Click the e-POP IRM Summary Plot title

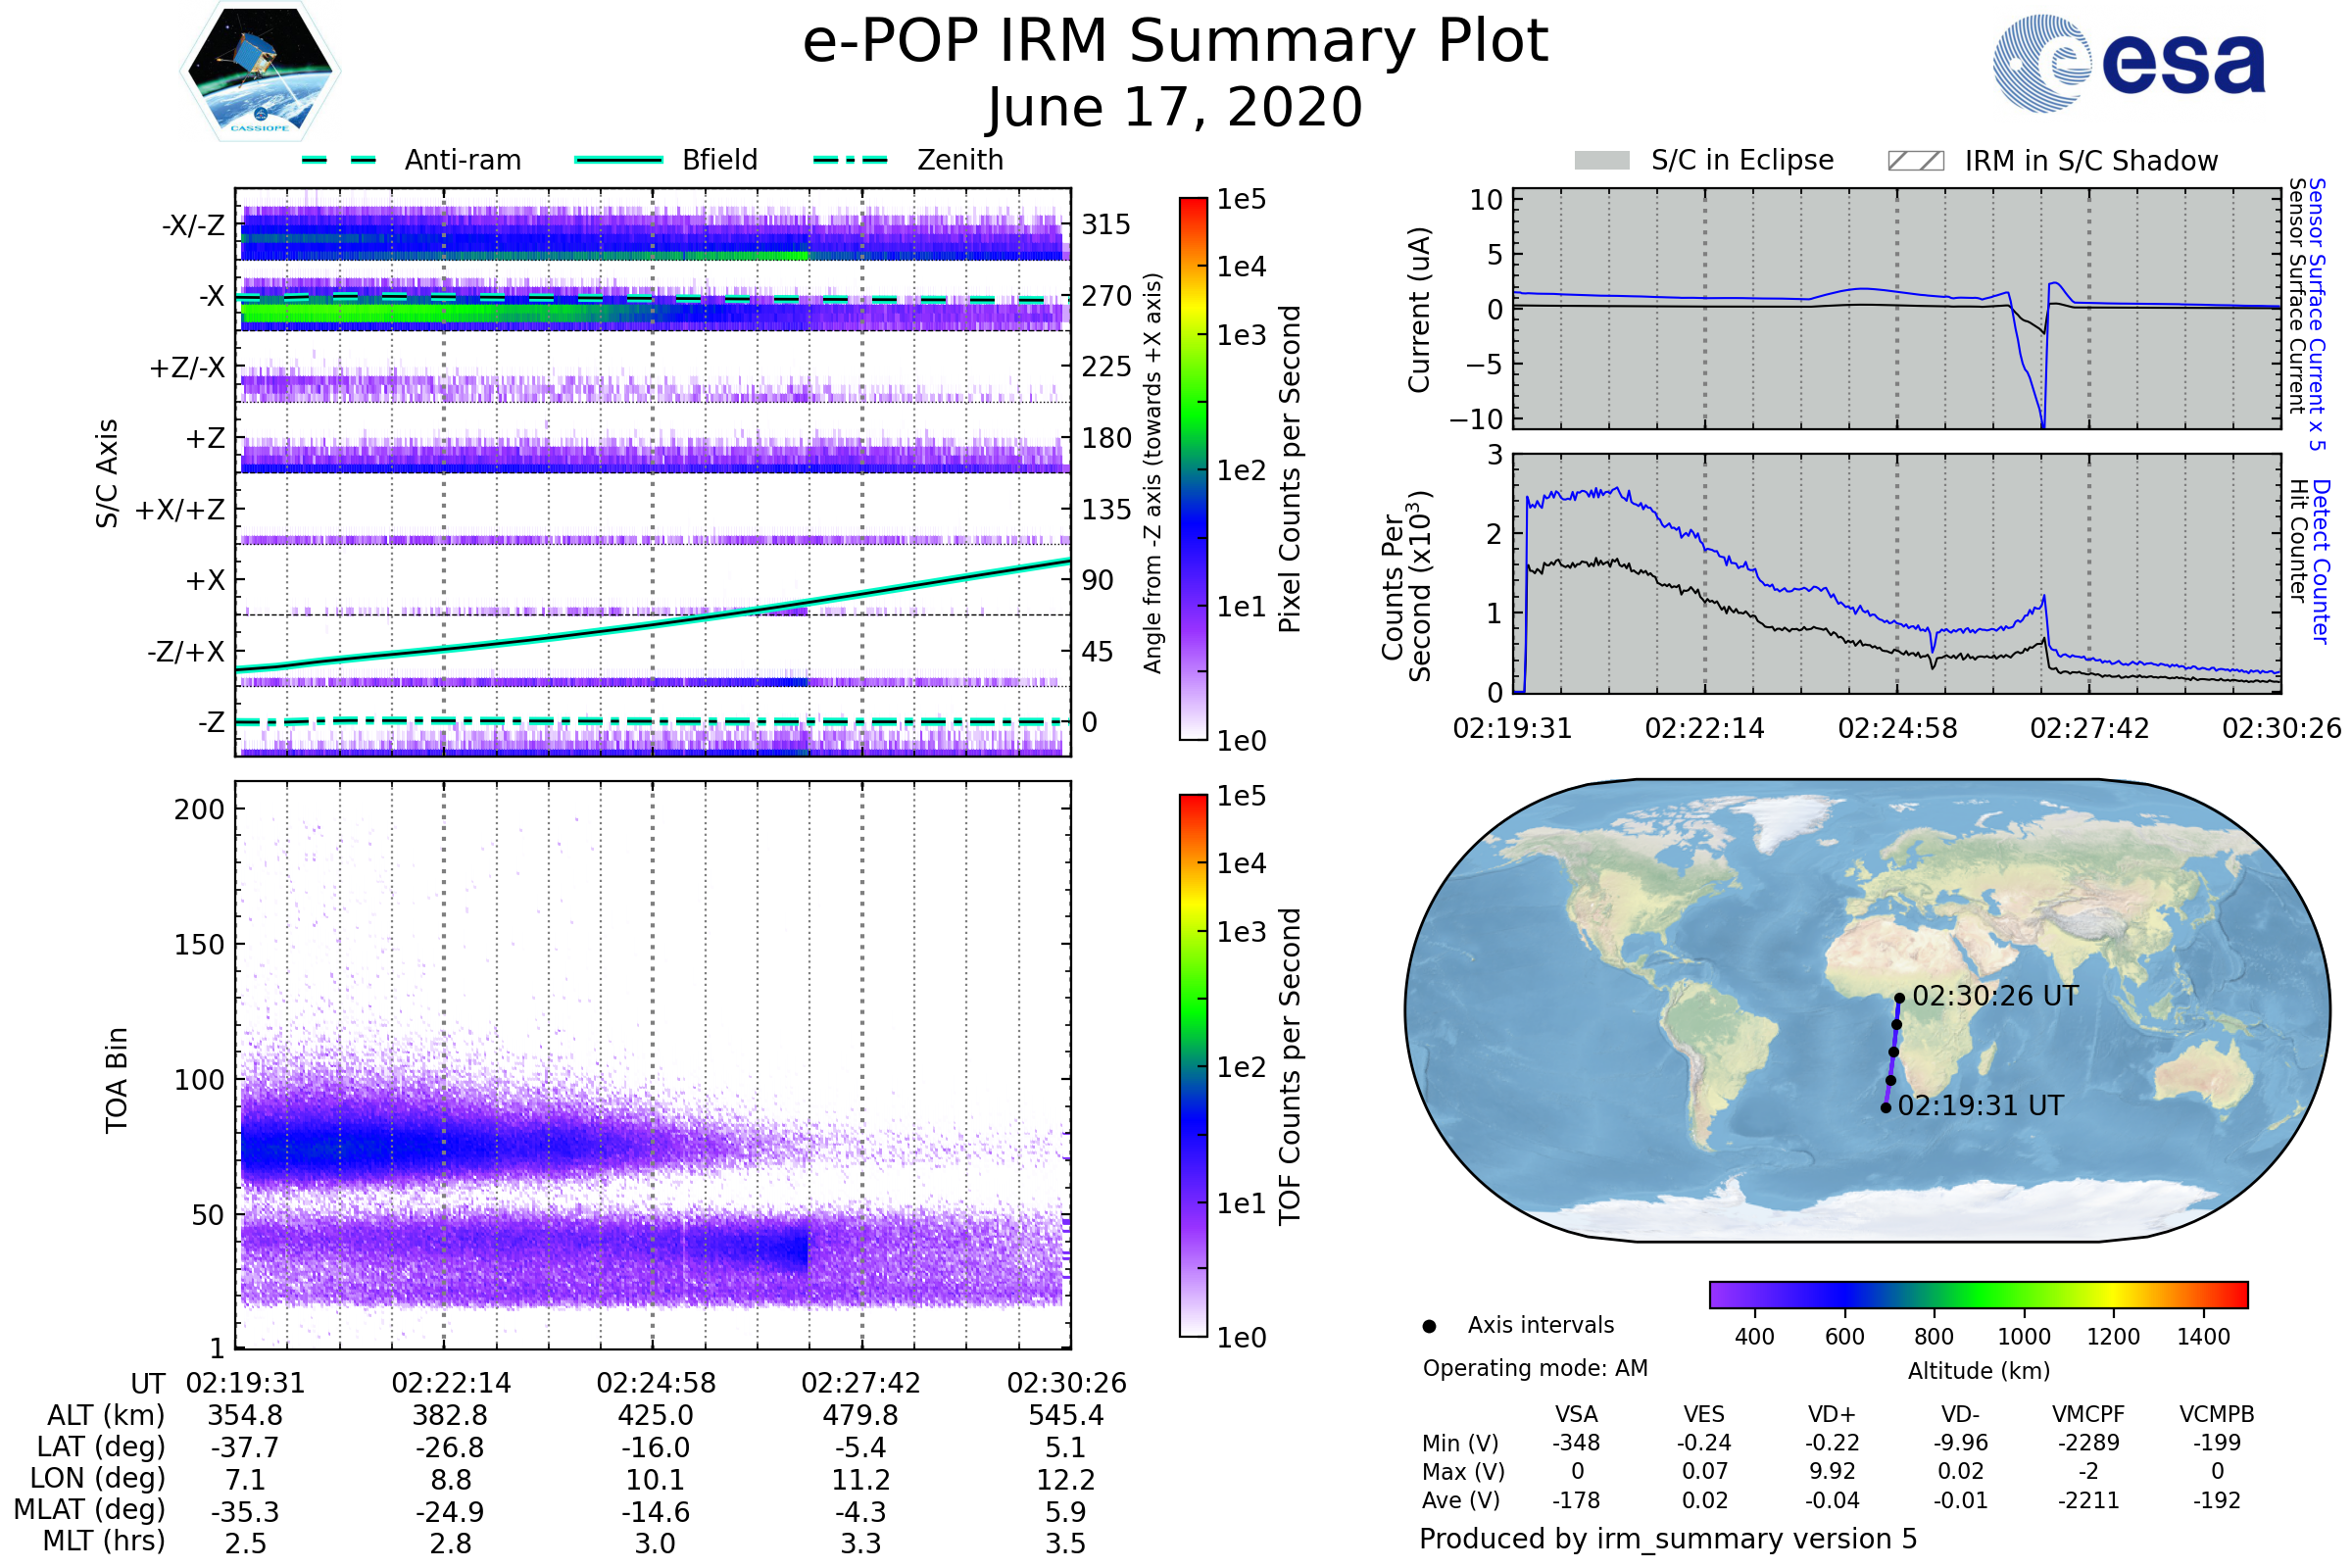[x=1175, y=42]
